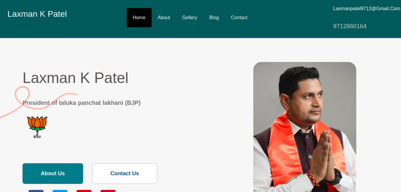The image size is (401, 192).
Task: Navigate to Contact in the top menu
Action: pos(239,18)
